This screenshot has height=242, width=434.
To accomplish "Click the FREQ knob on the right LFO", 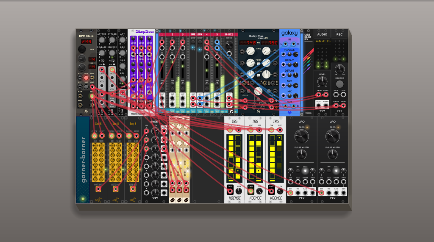I will 332,136.
